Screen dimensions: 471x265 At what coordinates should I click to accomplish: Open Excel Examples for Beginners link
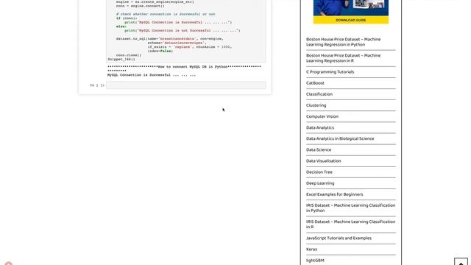click(334, 194)
